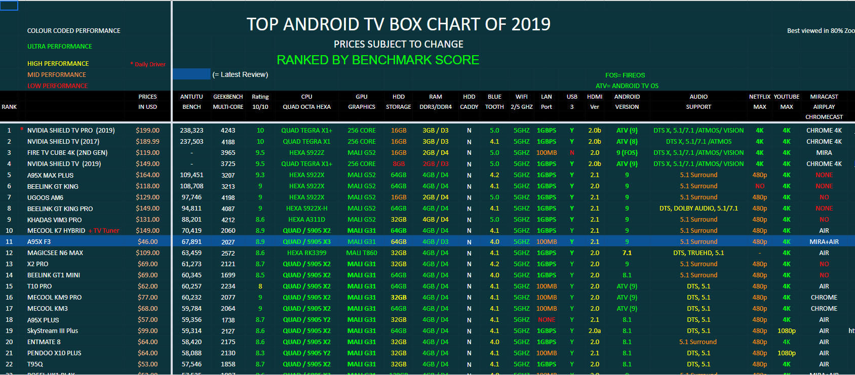Select the A95X F3 price cell $46.00
This screenshot has width=855, height=375.
click(x=148, y=242)
